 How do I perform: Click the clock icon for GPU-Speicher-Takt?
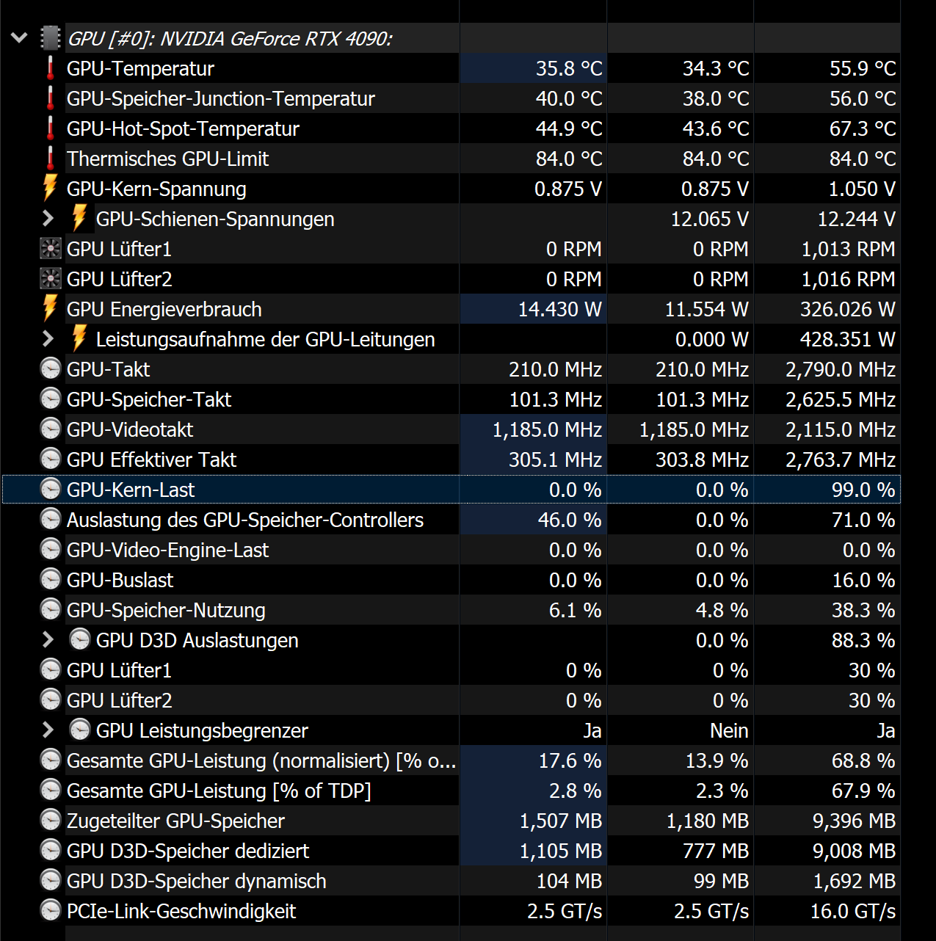50,399
